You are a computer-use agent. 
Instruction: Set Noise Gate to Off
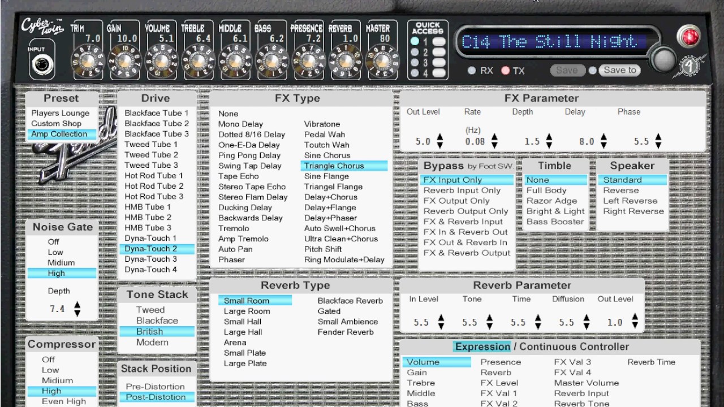54,242
